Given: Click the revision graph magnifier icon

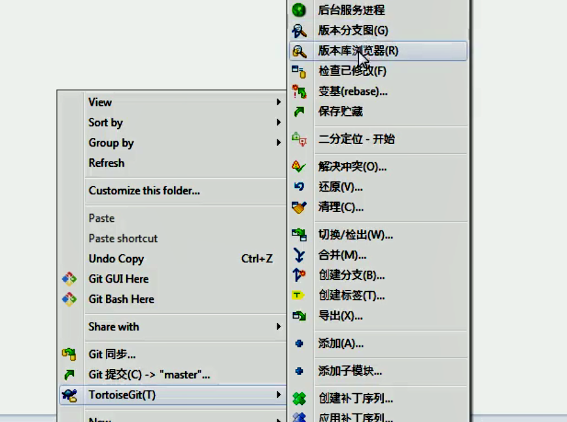Looking at the screenshot, I should (299, 30).
